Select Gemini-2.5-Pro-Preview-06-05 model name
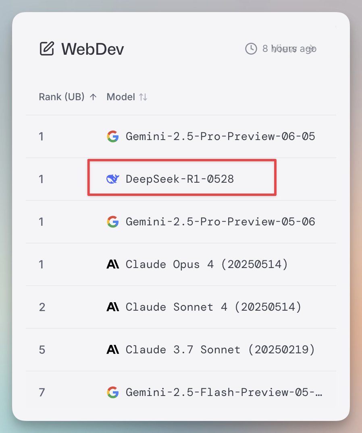Viewport: 362px width, 433px height. (221, 136)
